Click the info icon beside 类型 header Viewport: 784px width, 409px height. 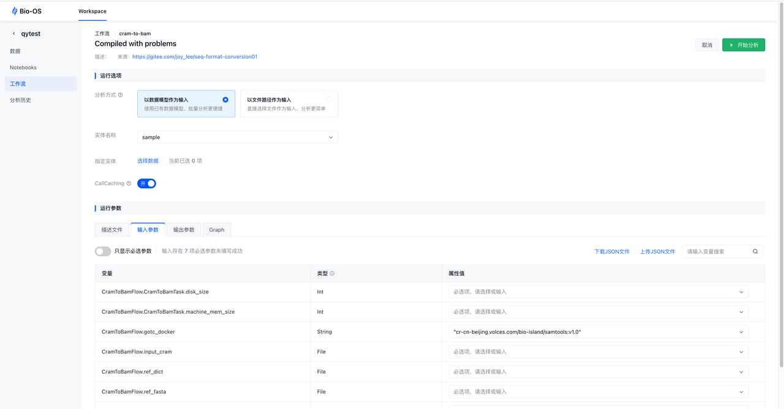pos(332,274)
